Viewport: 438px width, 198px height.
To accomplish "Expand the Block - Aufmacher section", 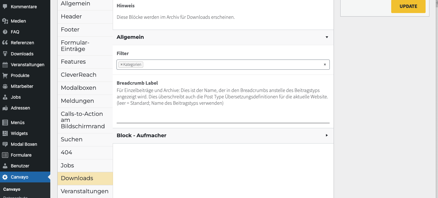I will click(327, 135).
